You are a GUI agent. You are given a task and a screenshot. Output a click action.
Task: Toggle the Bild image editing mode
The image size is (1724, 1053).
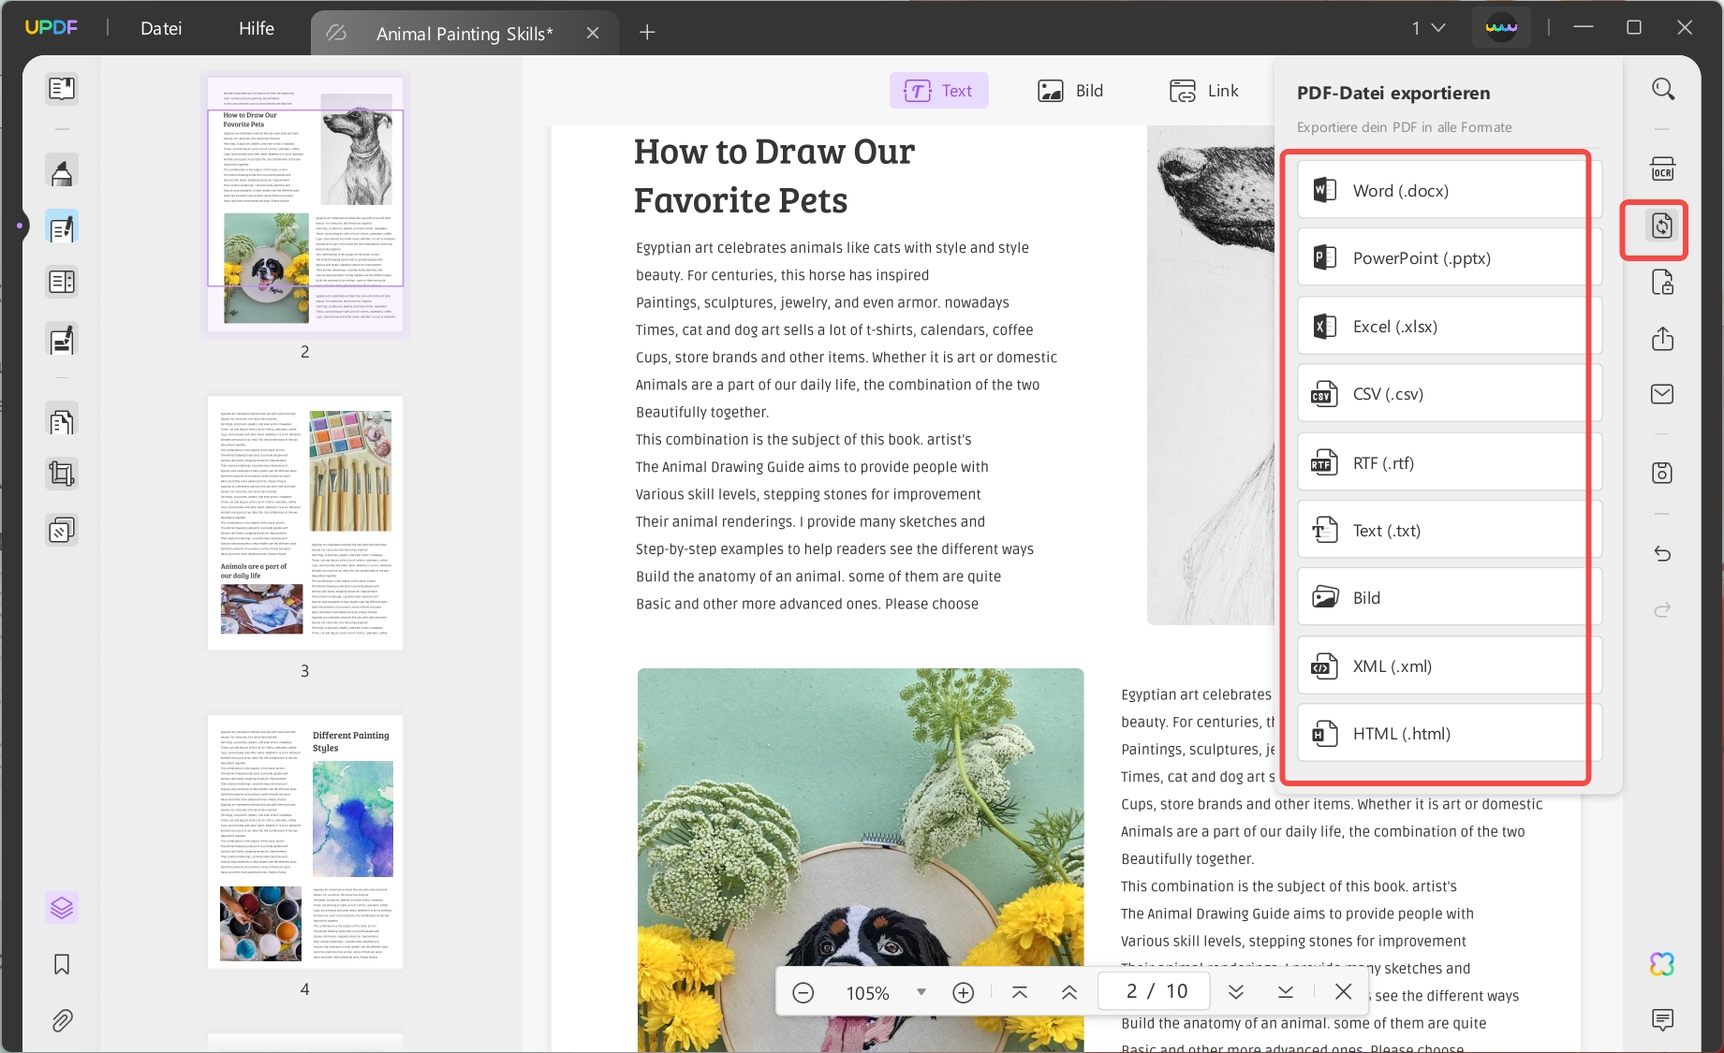[x=1070, y=91]
